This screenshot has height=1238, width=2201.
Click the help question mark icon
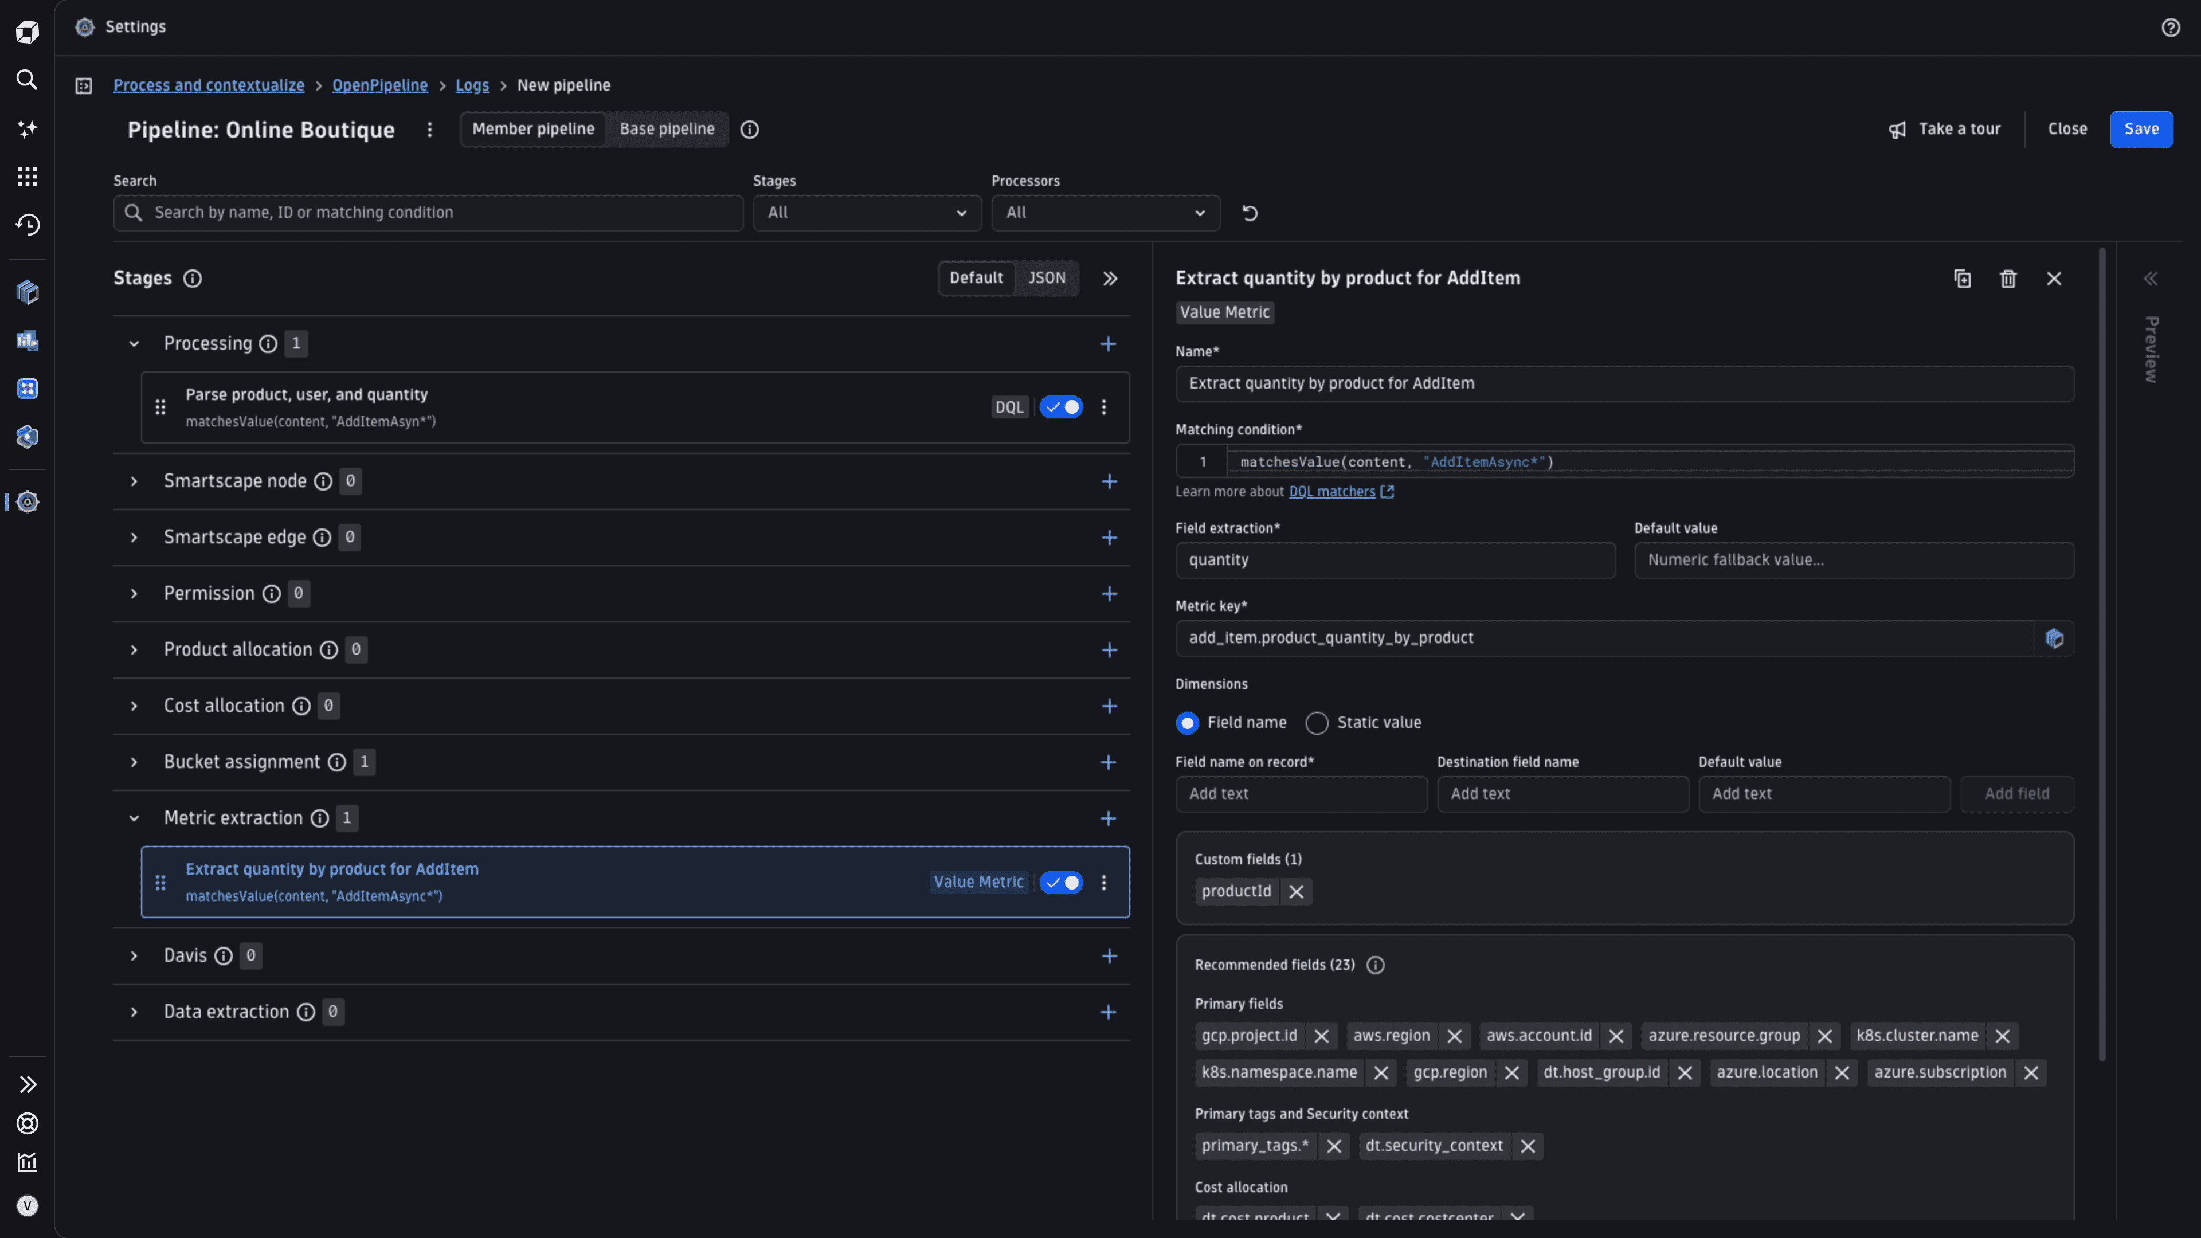2170,28
